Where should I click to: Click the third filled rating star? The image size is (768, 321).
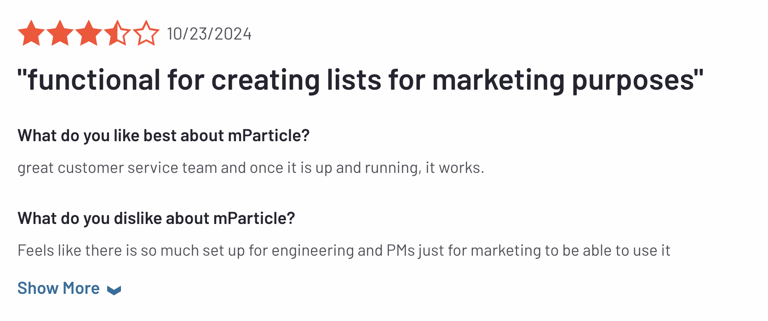point(89,33)
